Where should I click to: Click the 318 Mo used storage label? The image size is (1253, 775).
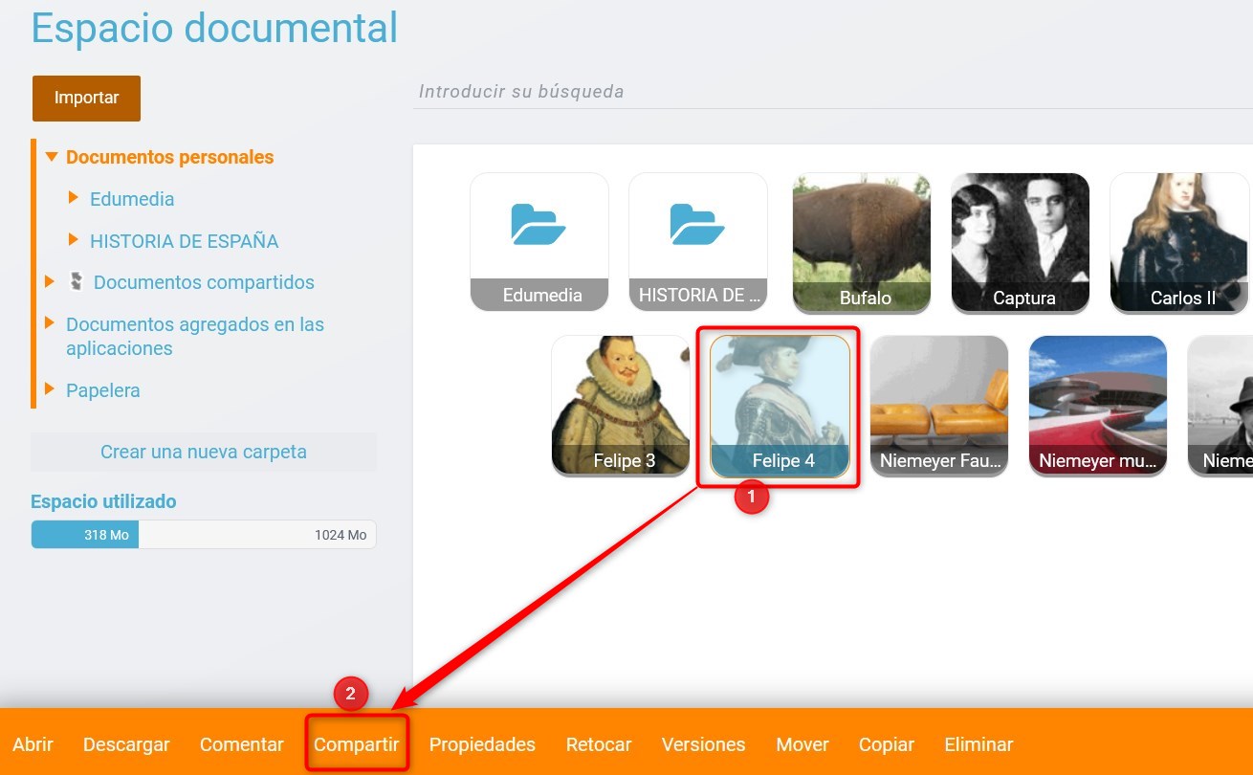[106, 535]
